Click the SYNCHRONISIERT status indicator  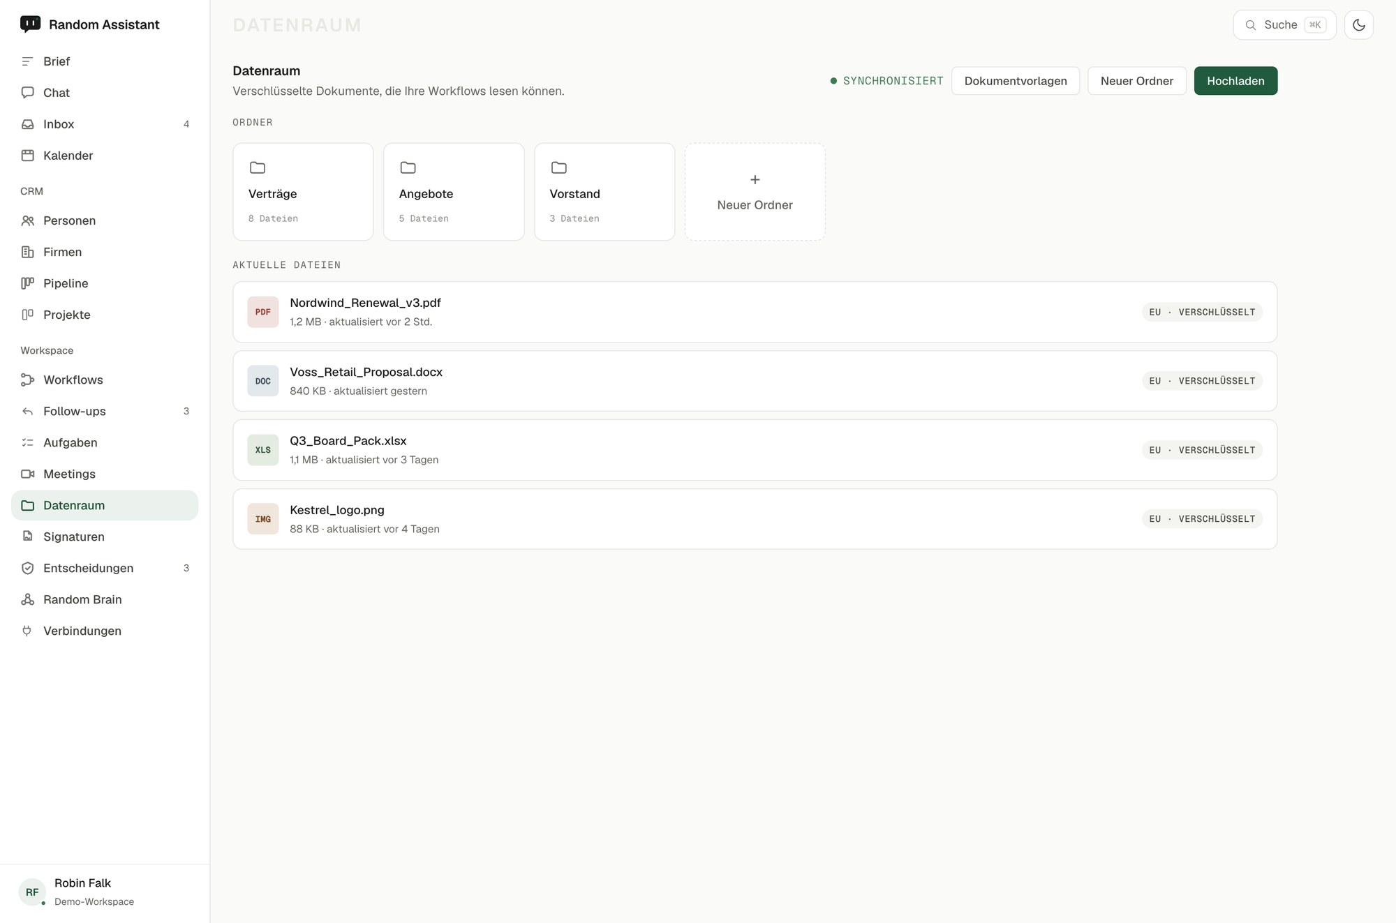pos(886,81)
